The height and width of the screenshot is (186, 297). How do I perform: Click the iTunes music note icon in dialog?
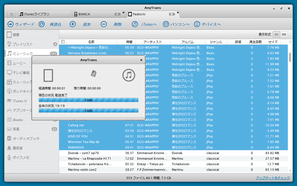pos(129,75)
